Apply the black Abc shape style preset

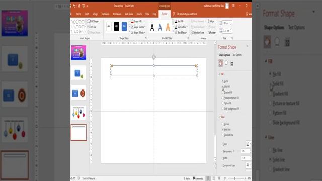pyautogui.click(x=116, y=27)
